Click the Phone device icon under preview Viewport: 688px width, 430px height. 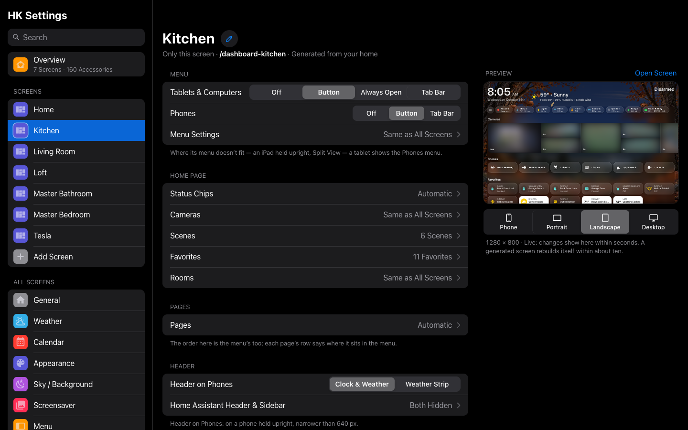click(508, 218)
